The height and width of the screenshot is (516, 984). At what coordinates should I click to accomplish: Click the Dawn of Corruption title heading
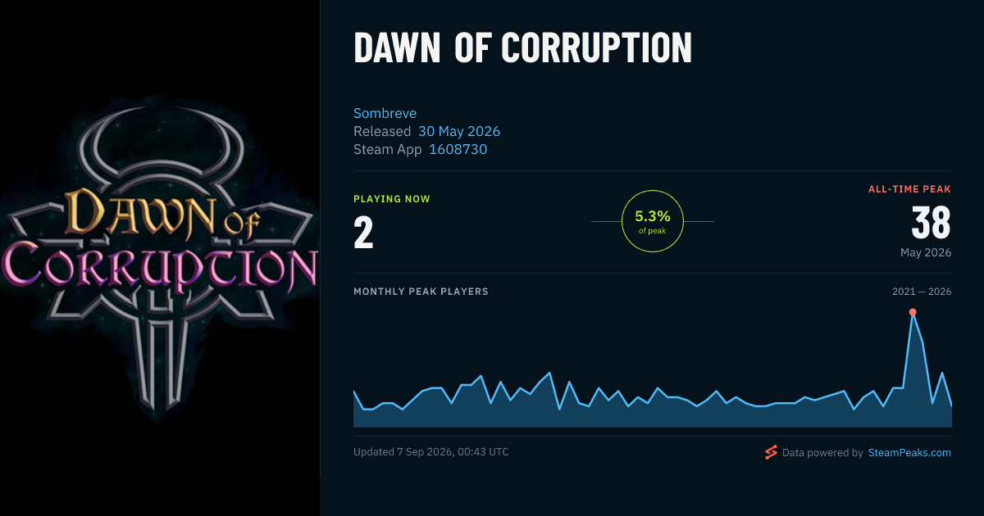point(522,49)
